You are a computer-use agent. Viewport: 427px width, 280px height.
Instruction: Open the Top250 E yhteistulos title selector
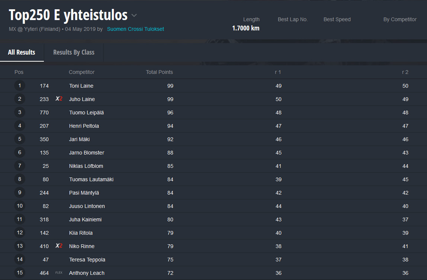(x=68, y=15)
